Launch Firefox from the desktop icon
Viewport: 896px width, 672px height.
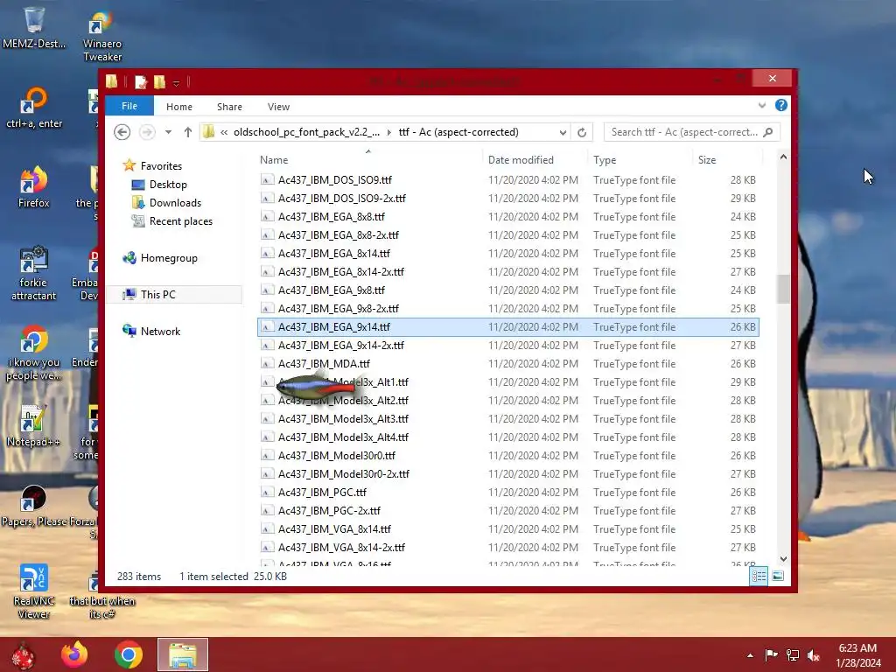34,187
